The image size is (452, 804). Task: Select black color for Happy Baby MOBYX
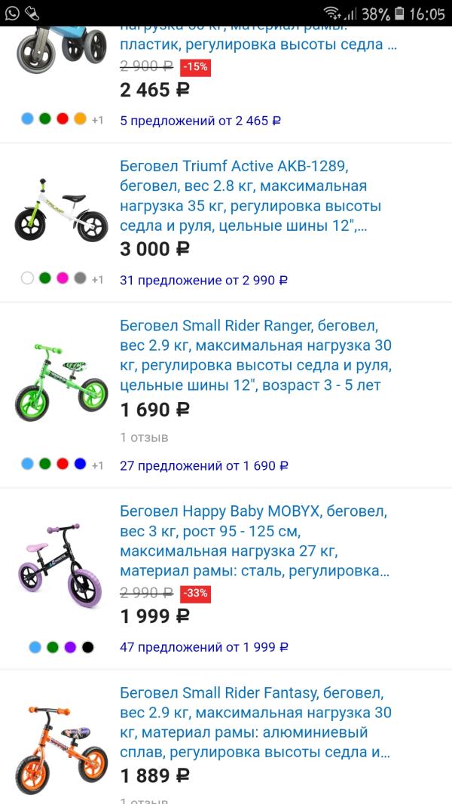(x=88, y=646)
